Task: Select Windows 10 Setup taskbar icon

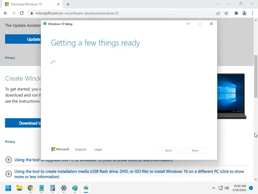Action: click(86, 188)
